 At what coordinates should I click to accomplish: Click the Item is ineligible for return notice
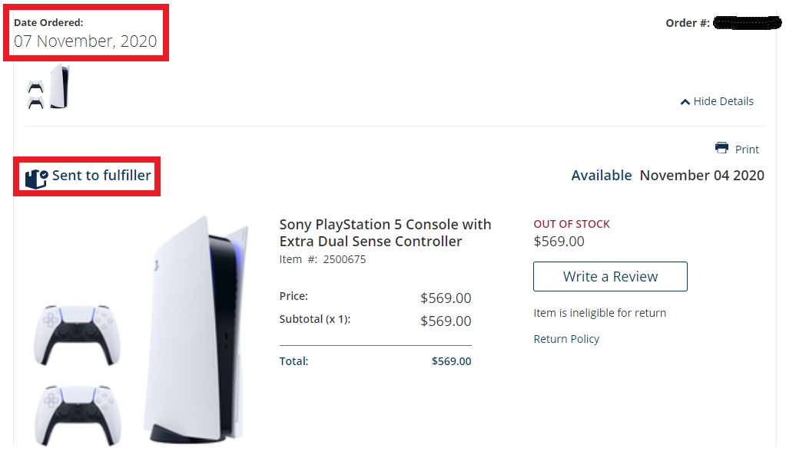click(x=599, y=313)
